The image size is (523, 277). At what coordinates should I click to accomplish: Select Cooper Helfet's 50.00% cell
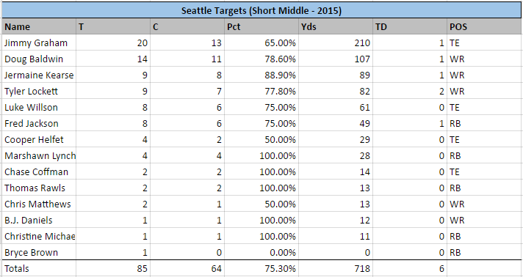point(261,139)
